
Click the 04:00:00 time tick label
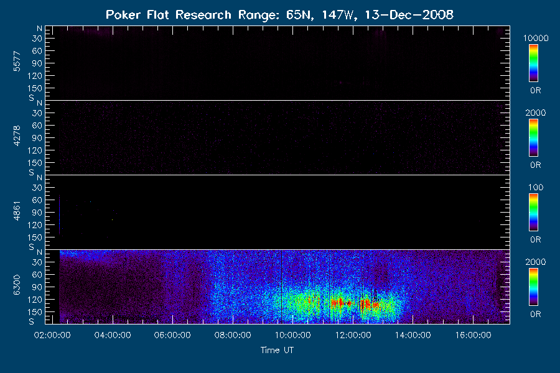click(113, 335)
